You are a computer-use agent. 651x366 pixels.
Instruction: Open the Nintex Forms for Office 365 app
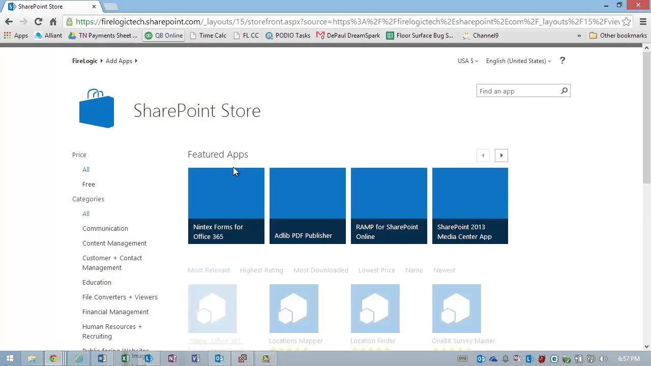(x=226, y=205)
